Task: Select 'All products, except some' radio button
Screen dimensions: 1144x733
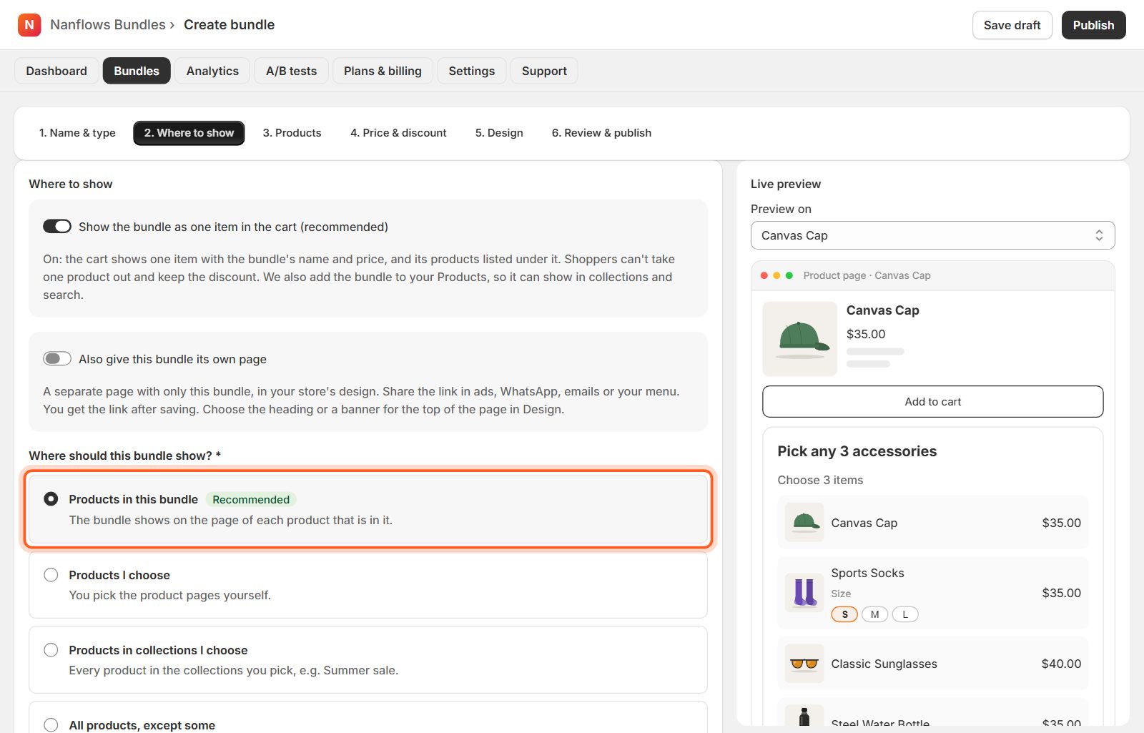Action: pyautogui.click(x=51, y=725)
